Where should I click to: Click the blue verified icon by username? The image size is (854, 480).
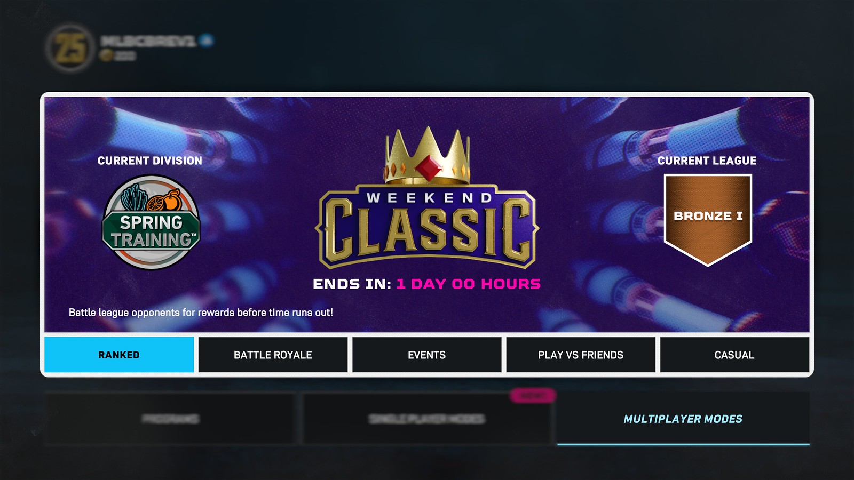pos(207,41)
